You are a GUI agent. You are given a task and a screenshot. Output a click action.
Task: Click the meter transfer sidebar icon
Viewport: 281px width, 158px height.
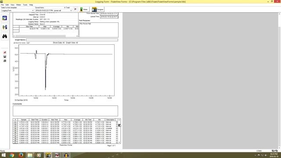click(5, 27)
